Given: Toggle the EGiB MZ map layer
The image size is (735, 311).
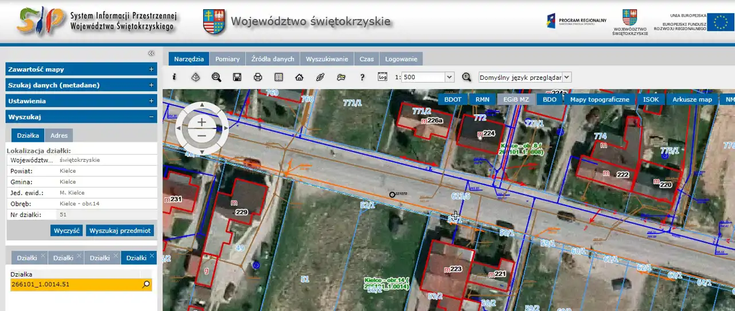Looking at the screenshot, I should 516,99.
